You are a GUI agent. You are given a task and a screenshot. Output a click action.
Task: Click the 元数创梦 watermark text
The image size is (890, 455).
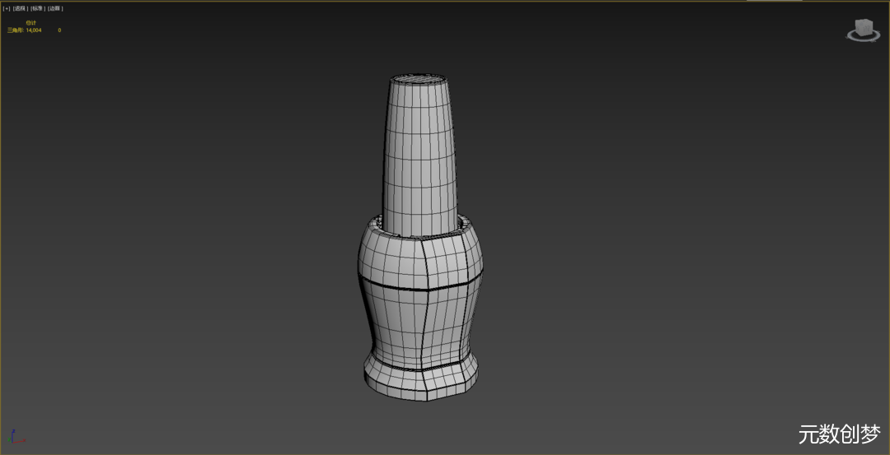coord(839,434)
